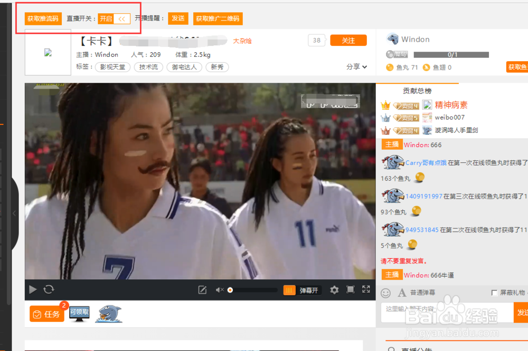This screenshot has height=351, width=528.
Task: Click the 鱼丸 71 coin icon
Action: [x=390, y=67]
